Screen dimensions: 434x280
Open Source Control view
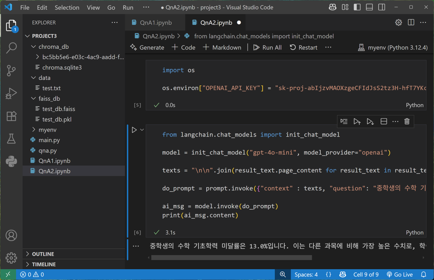(x=11, y=71)
